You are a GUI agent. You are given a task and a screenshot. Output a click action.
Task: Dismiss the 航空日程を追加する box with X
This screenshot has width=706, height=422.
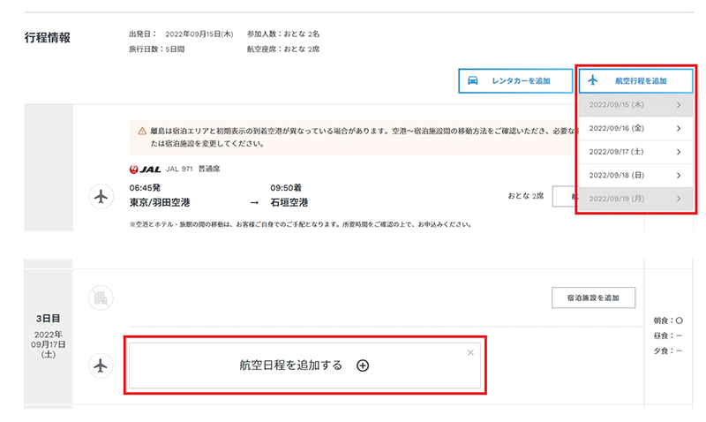point(470,352)
